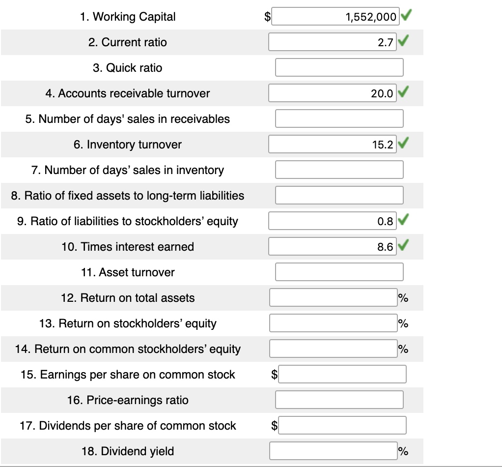Select the Price-earnings ratio input field
The width and height of the screenshot is (502, 467).
[x=339, y=400]
